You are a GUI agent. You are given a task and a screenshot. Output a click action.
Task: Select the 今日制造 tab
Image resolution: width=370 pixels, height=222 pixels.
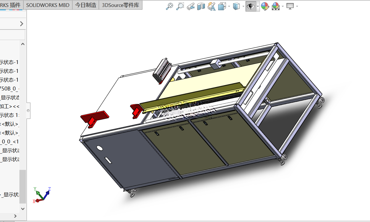pos(86,5)
